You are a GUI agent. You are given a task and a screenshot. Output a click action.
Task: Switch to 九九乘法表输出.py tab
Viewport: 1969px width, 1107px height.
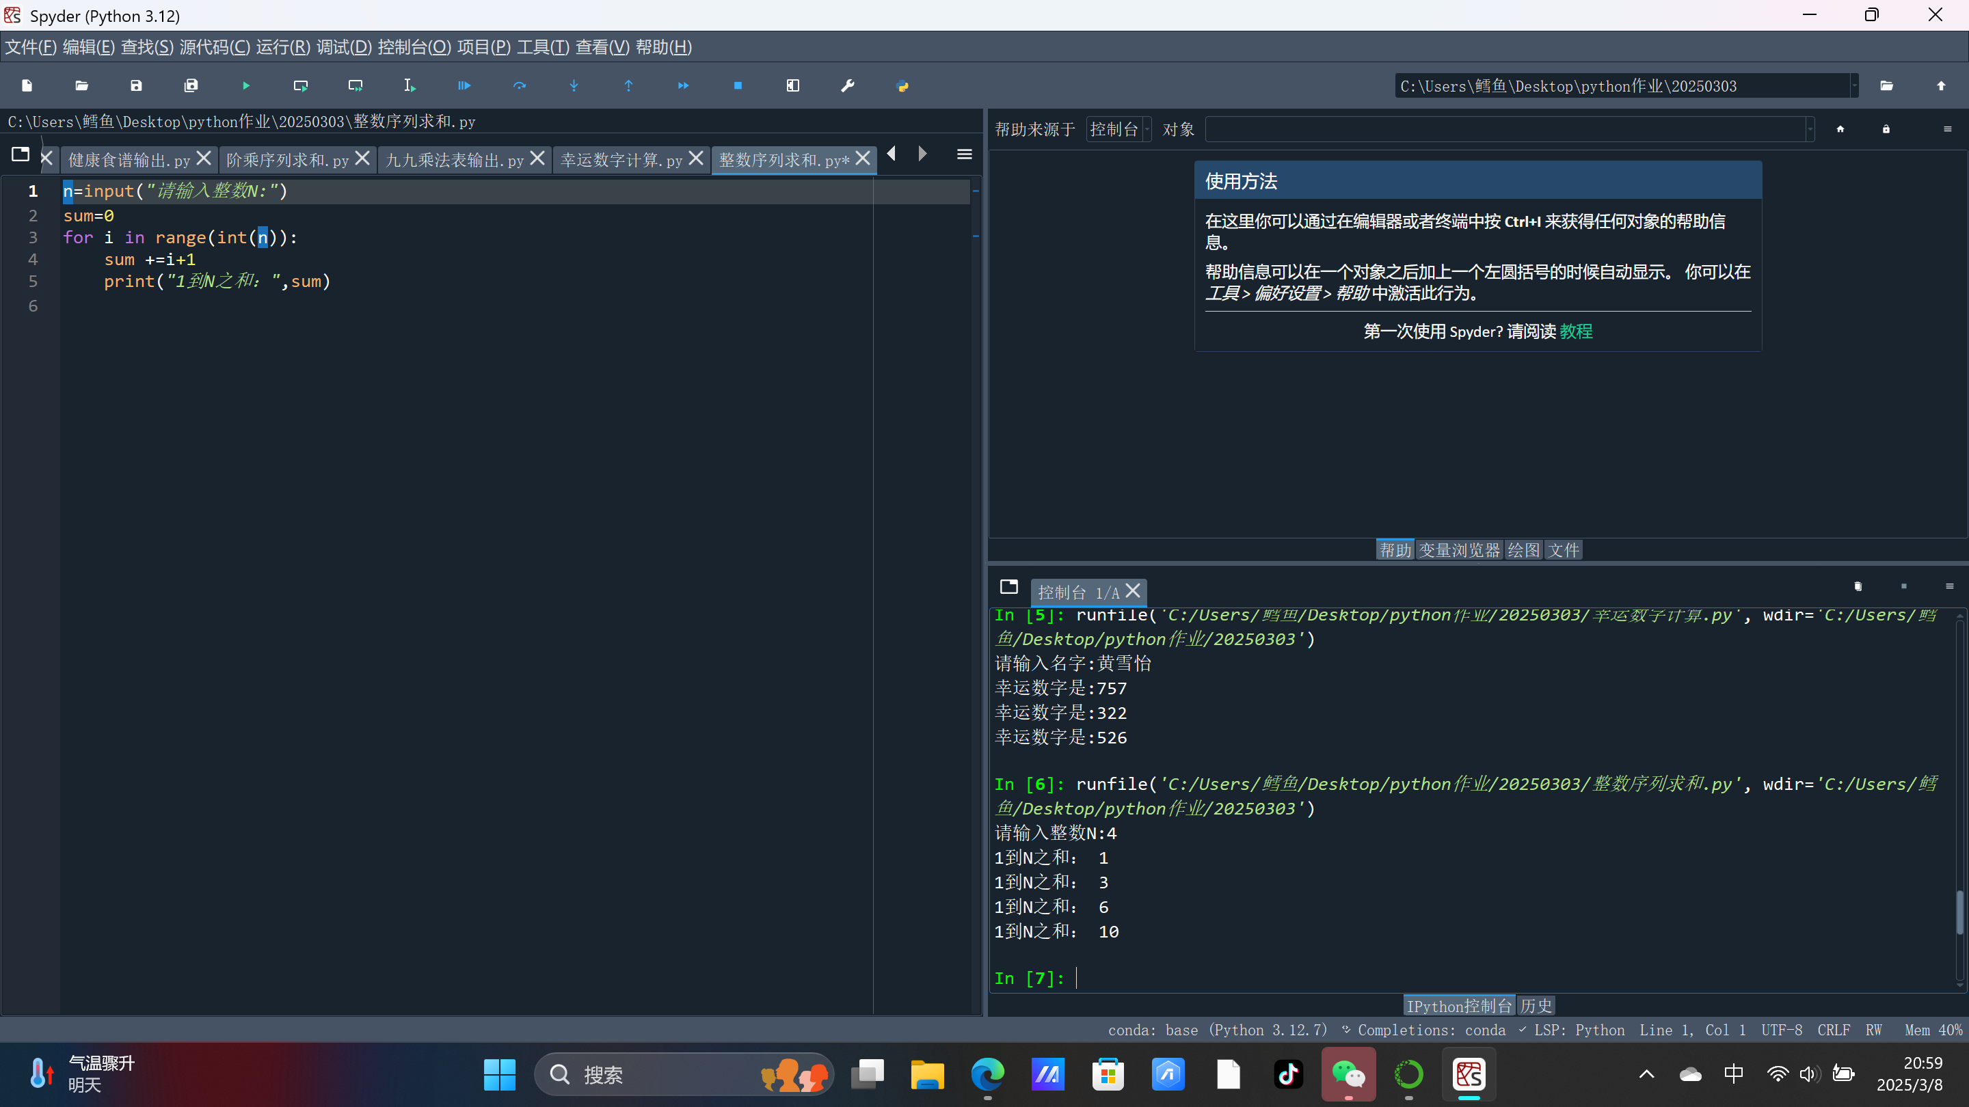[455, 160]
